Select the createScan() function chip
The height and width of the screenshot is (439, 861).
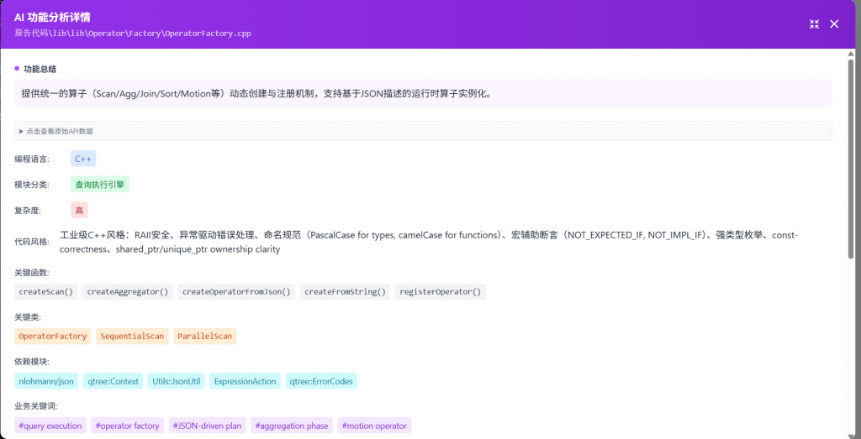(46, 292)
